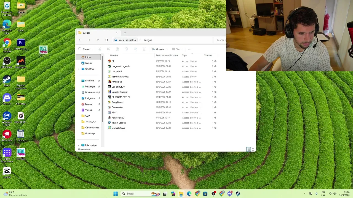The width and height of the screenshot is (353, 198).
Task: Select the Among Us shortcut row
Action: click(163, 82)
